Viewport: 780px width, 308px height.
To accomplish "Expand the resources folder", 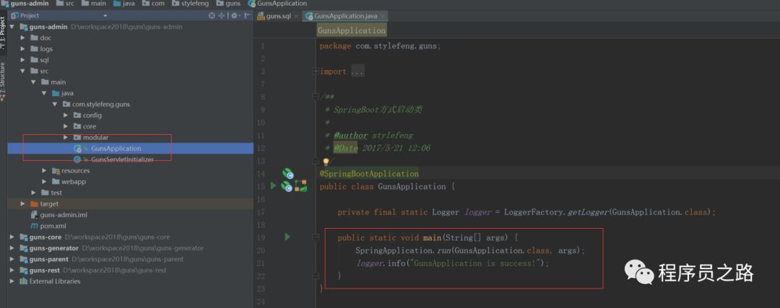I will point(44,170).
